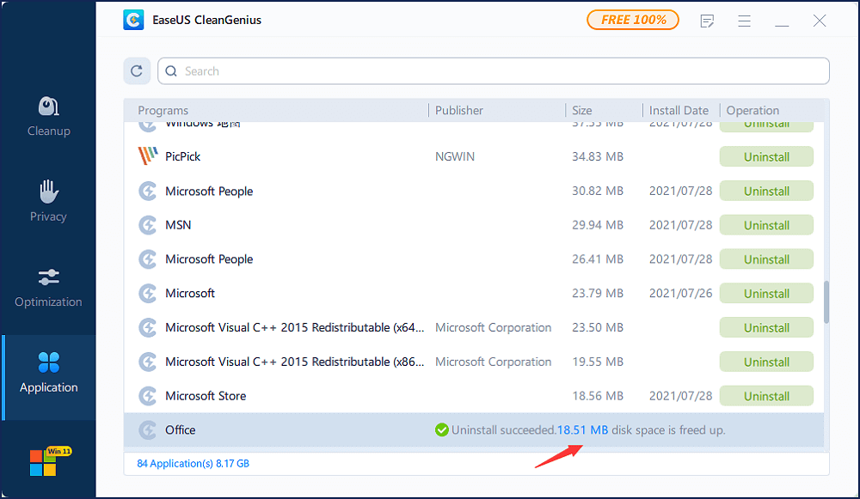
Task: Open the Cleanup section
Action: tap(48, 116)
